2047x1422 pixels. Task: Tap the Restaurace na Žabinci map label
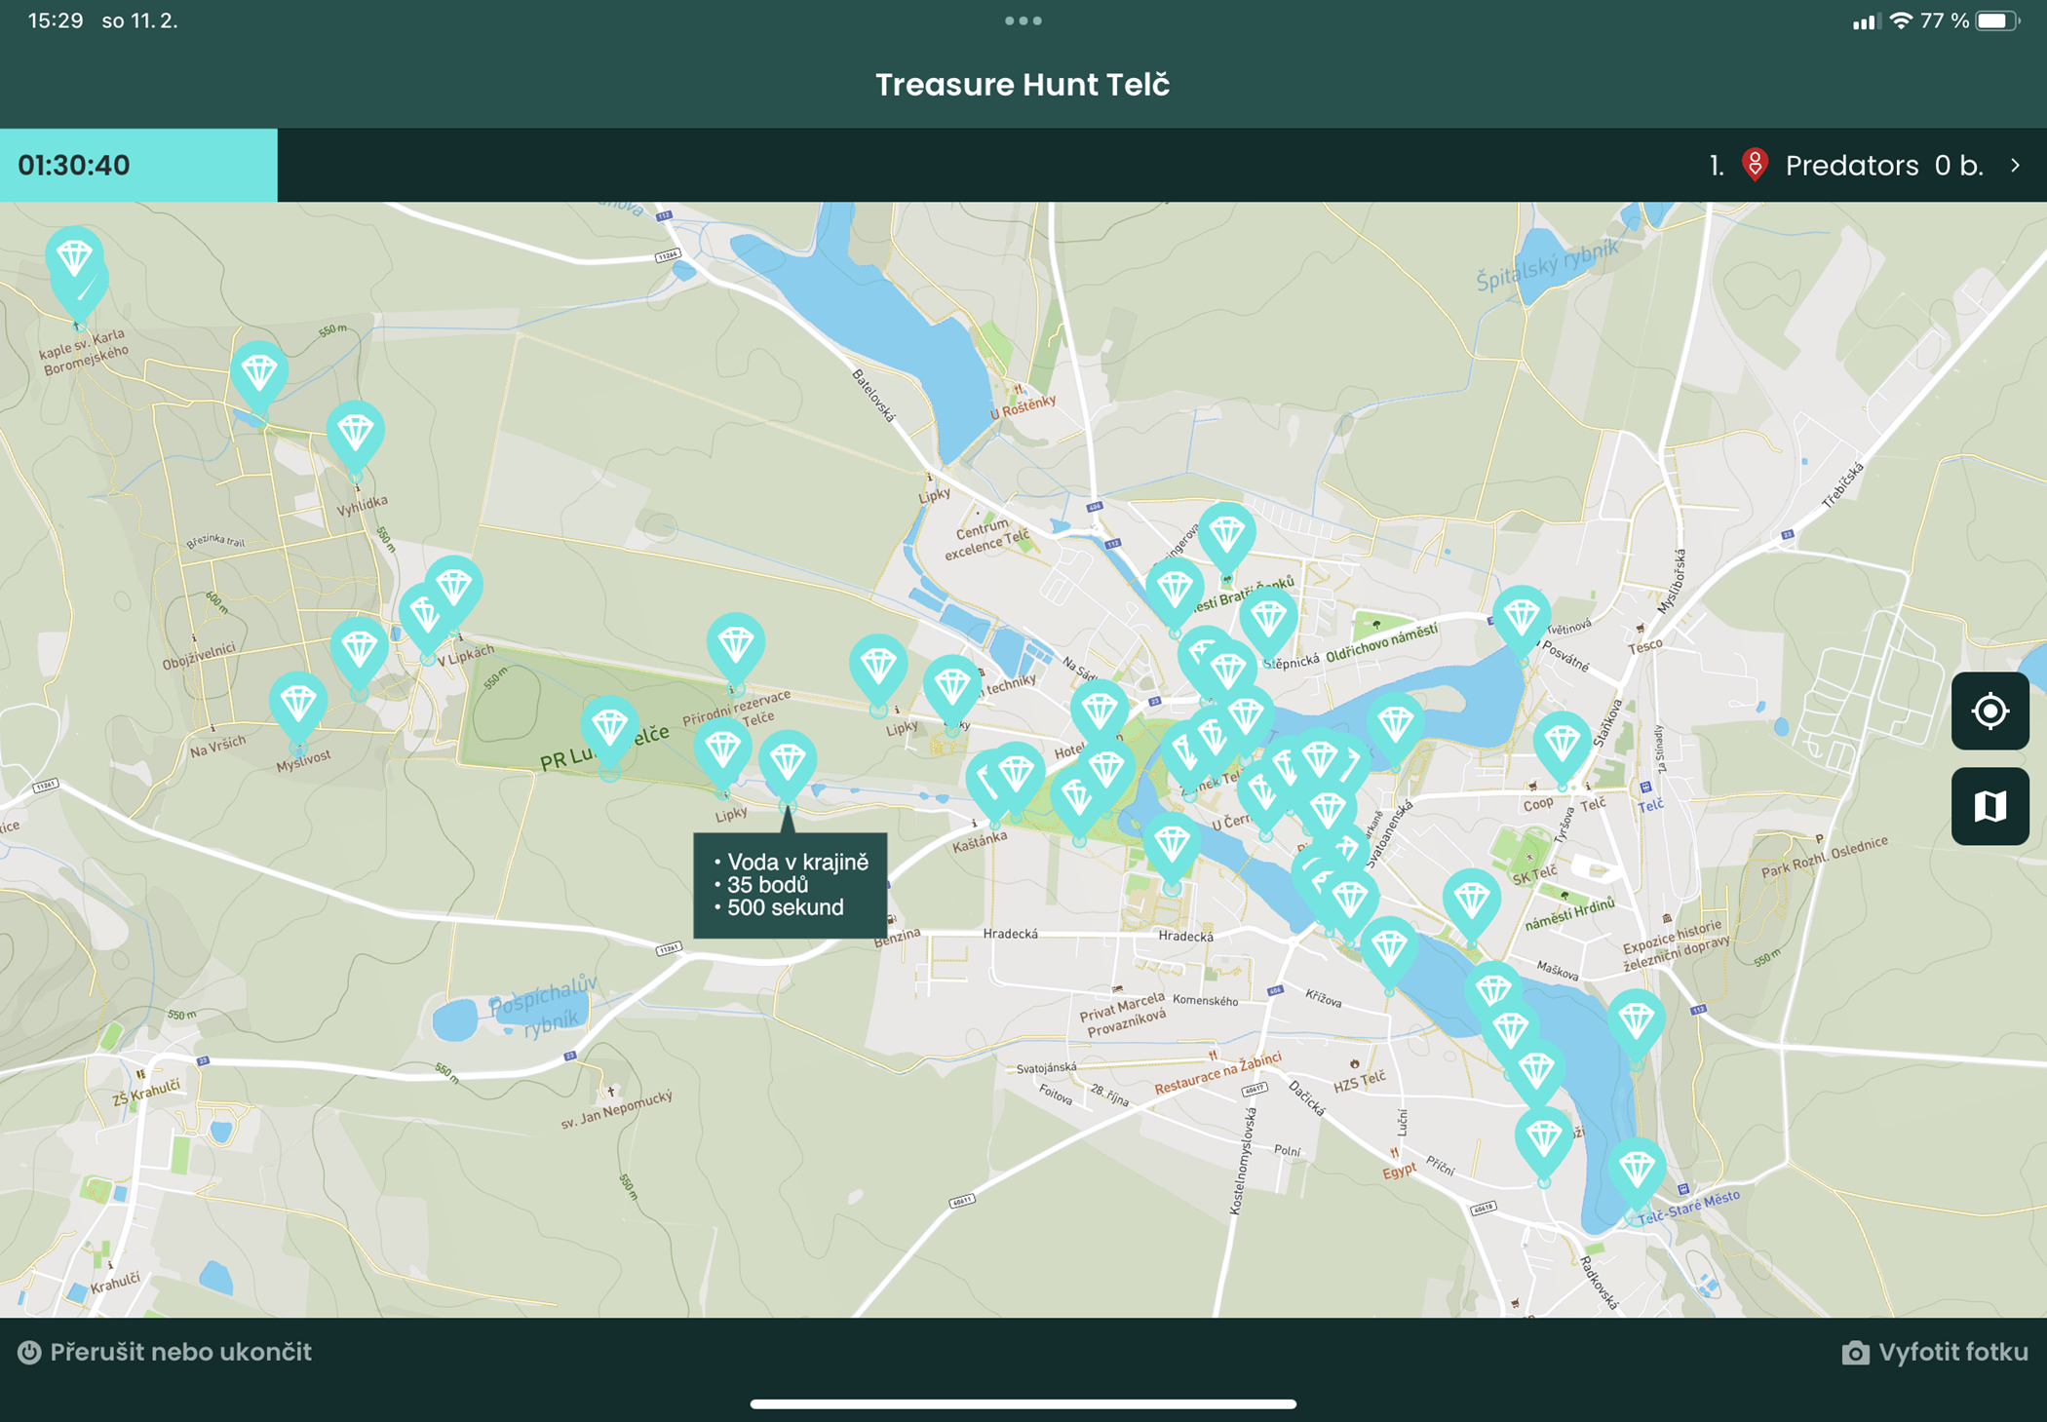(1217, 1073)
